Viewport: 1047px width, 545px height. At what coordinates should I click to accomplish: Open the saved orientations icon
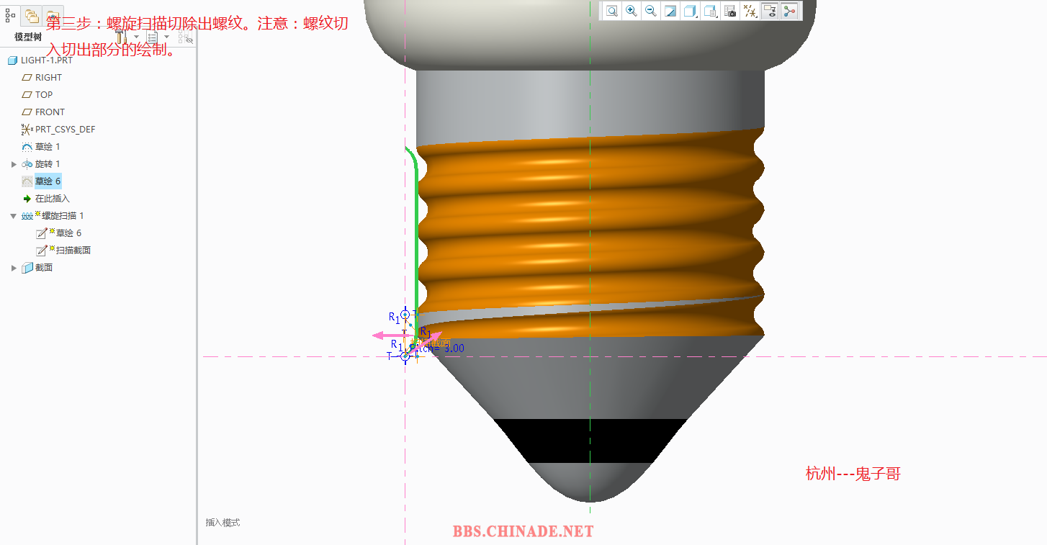[x=710, y=11]
